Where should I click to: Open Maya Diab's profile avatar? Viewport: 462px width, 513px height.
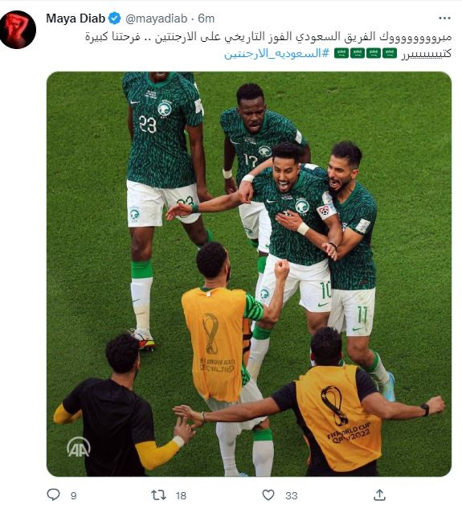[18, 30]
